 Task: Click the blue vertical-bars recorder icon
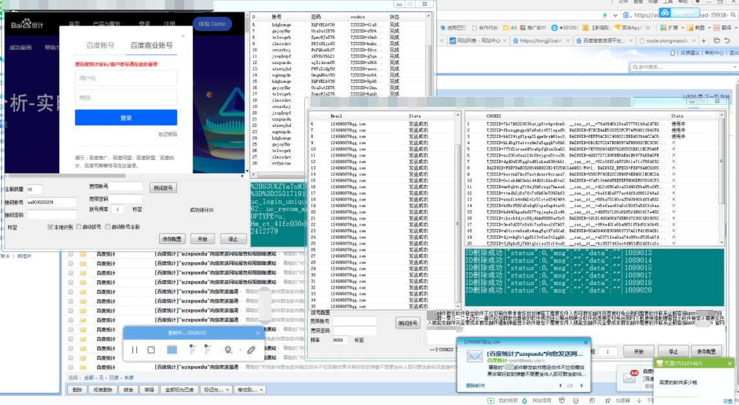[x=172, y=350]
